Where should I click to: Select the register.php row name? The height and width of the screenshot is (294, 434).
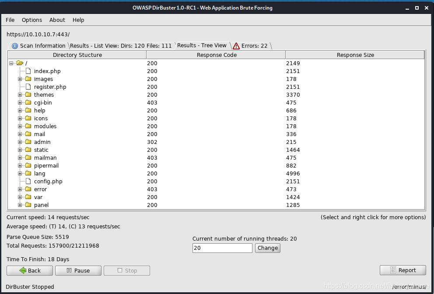50,87
